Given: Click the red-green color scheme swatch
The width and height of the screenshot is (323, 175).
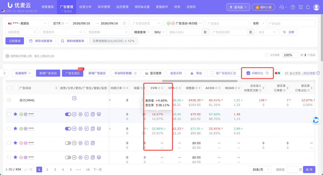Looking at the screenshot, I should pyautogui.click(x=278, y=73).
